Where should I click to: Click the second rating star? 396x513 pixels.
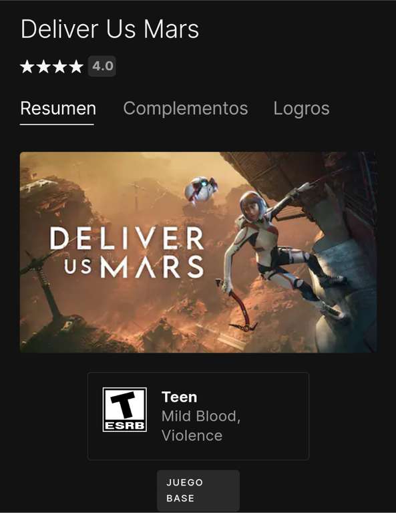pyautogui.click(x=43, y=66)
